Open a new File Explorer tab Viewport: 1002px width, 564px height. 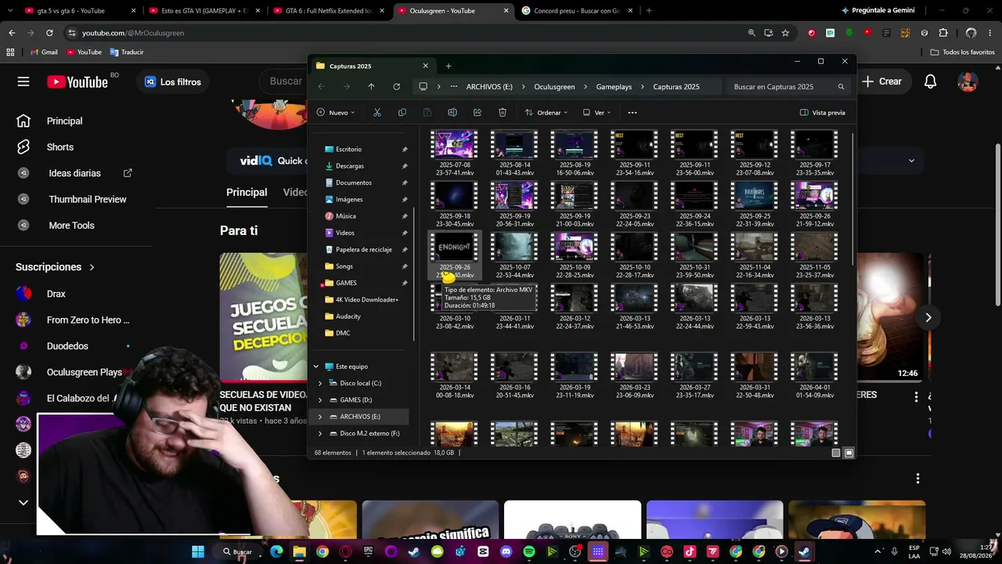pos(449,66)
